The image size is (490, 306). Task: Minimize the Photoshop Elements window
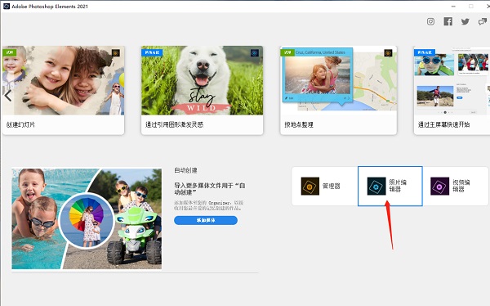point(453,6)
